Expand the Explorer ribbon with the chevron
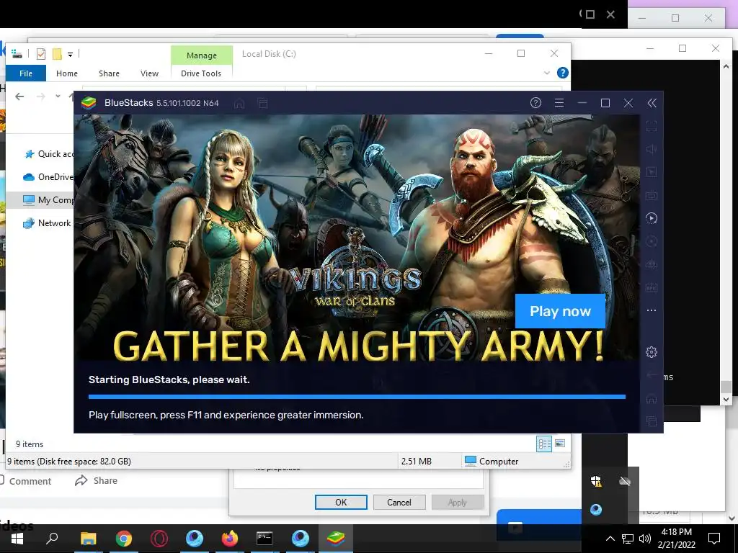 pyautogui.click(x=547, y=73)
